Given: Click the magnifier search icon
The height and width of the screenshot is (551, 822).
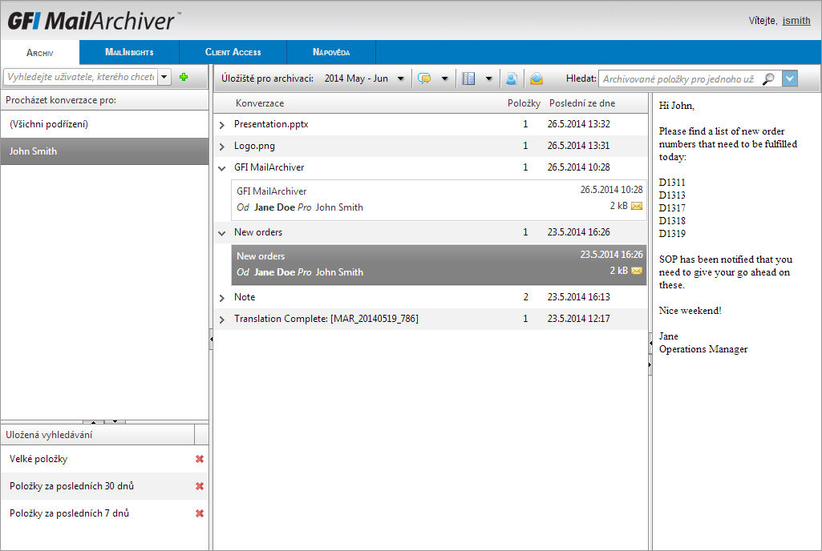Looking at the screenshot, I should click(768, 79).
